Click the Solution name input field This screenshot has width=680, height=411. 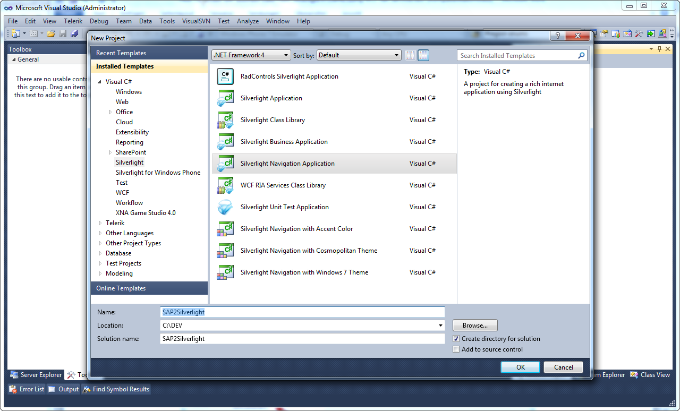(302, 339)
